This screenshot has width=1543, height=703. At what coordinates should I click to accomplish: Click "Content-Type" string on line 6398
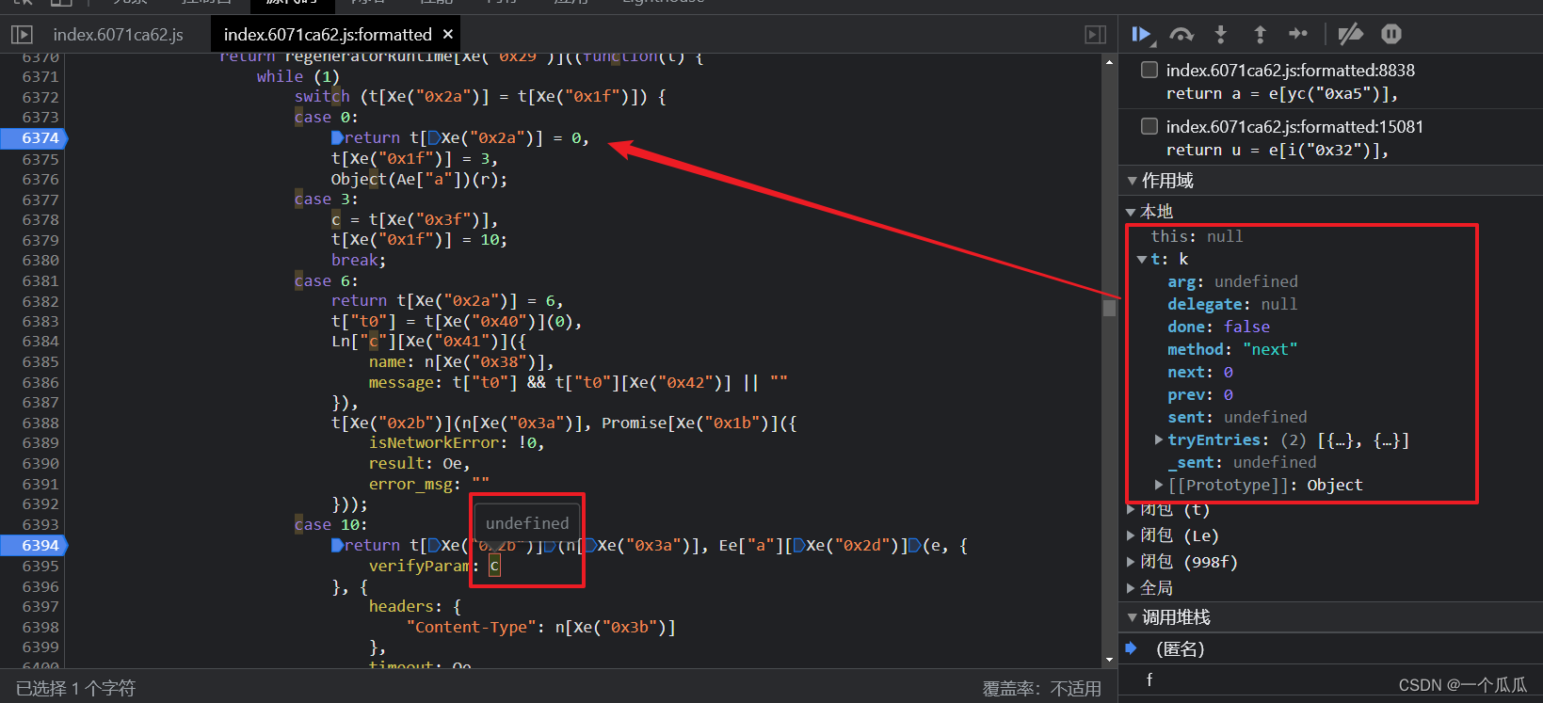click(x=471, y=627)
